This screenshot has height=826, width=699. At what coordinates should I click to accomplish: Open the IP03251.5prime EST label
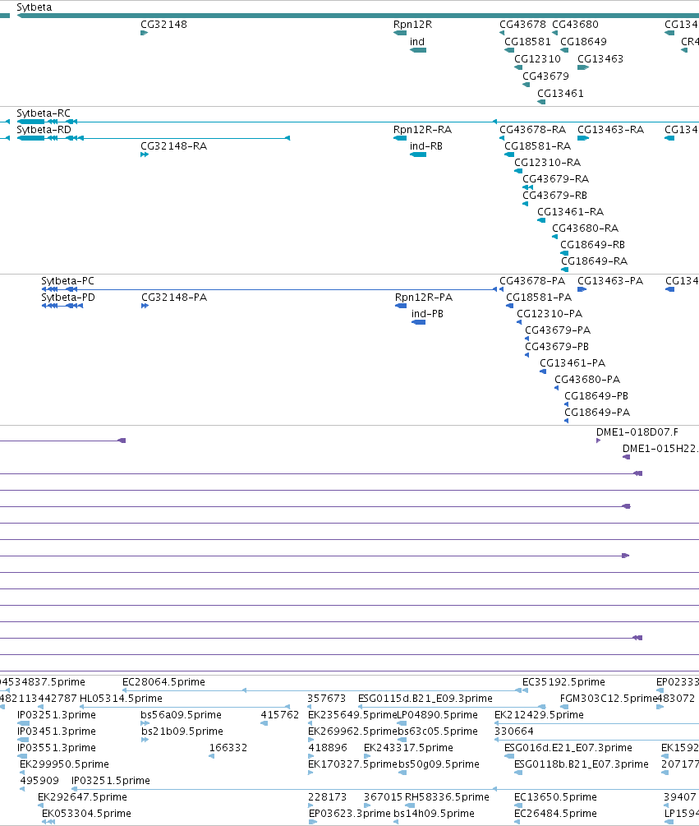[x=111, y=781]
